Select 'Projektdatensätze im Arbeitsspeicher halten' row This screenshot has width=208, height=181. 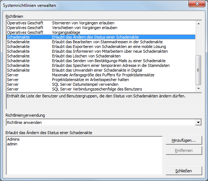[101, 80]
